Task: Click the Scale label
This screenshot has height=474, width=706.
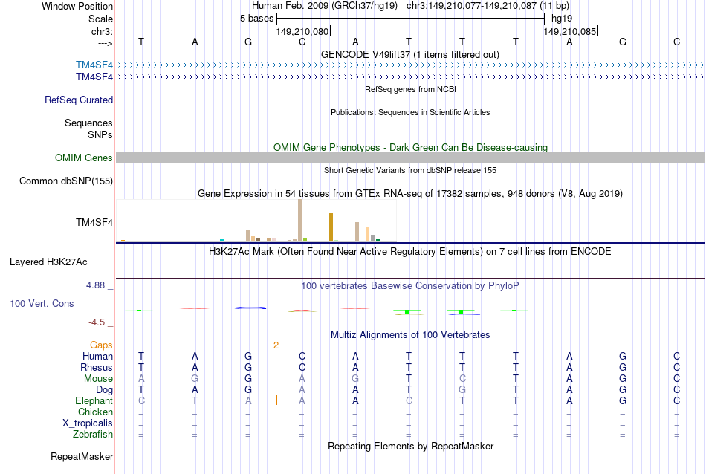Action: pyautogui.click(x=100, y=19)
